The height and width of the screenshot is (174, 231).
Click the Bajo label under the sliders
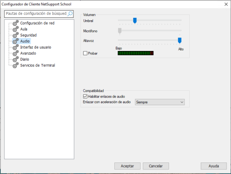119,48
